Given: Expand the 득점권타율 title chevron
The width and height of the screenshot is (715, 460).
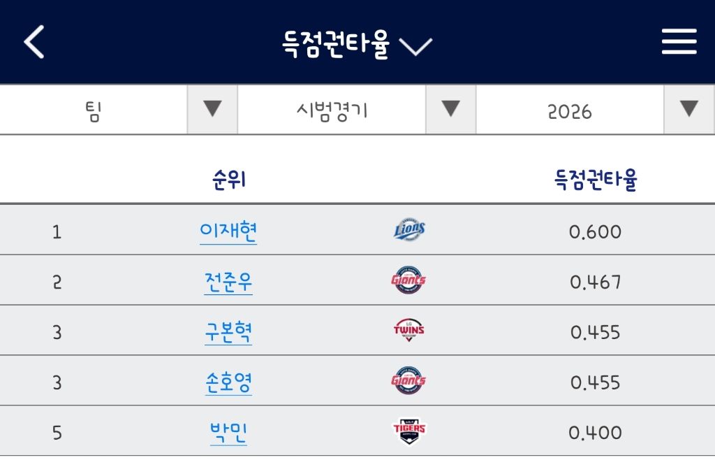Looking at the screenshot, I should (x=415, y=47).
